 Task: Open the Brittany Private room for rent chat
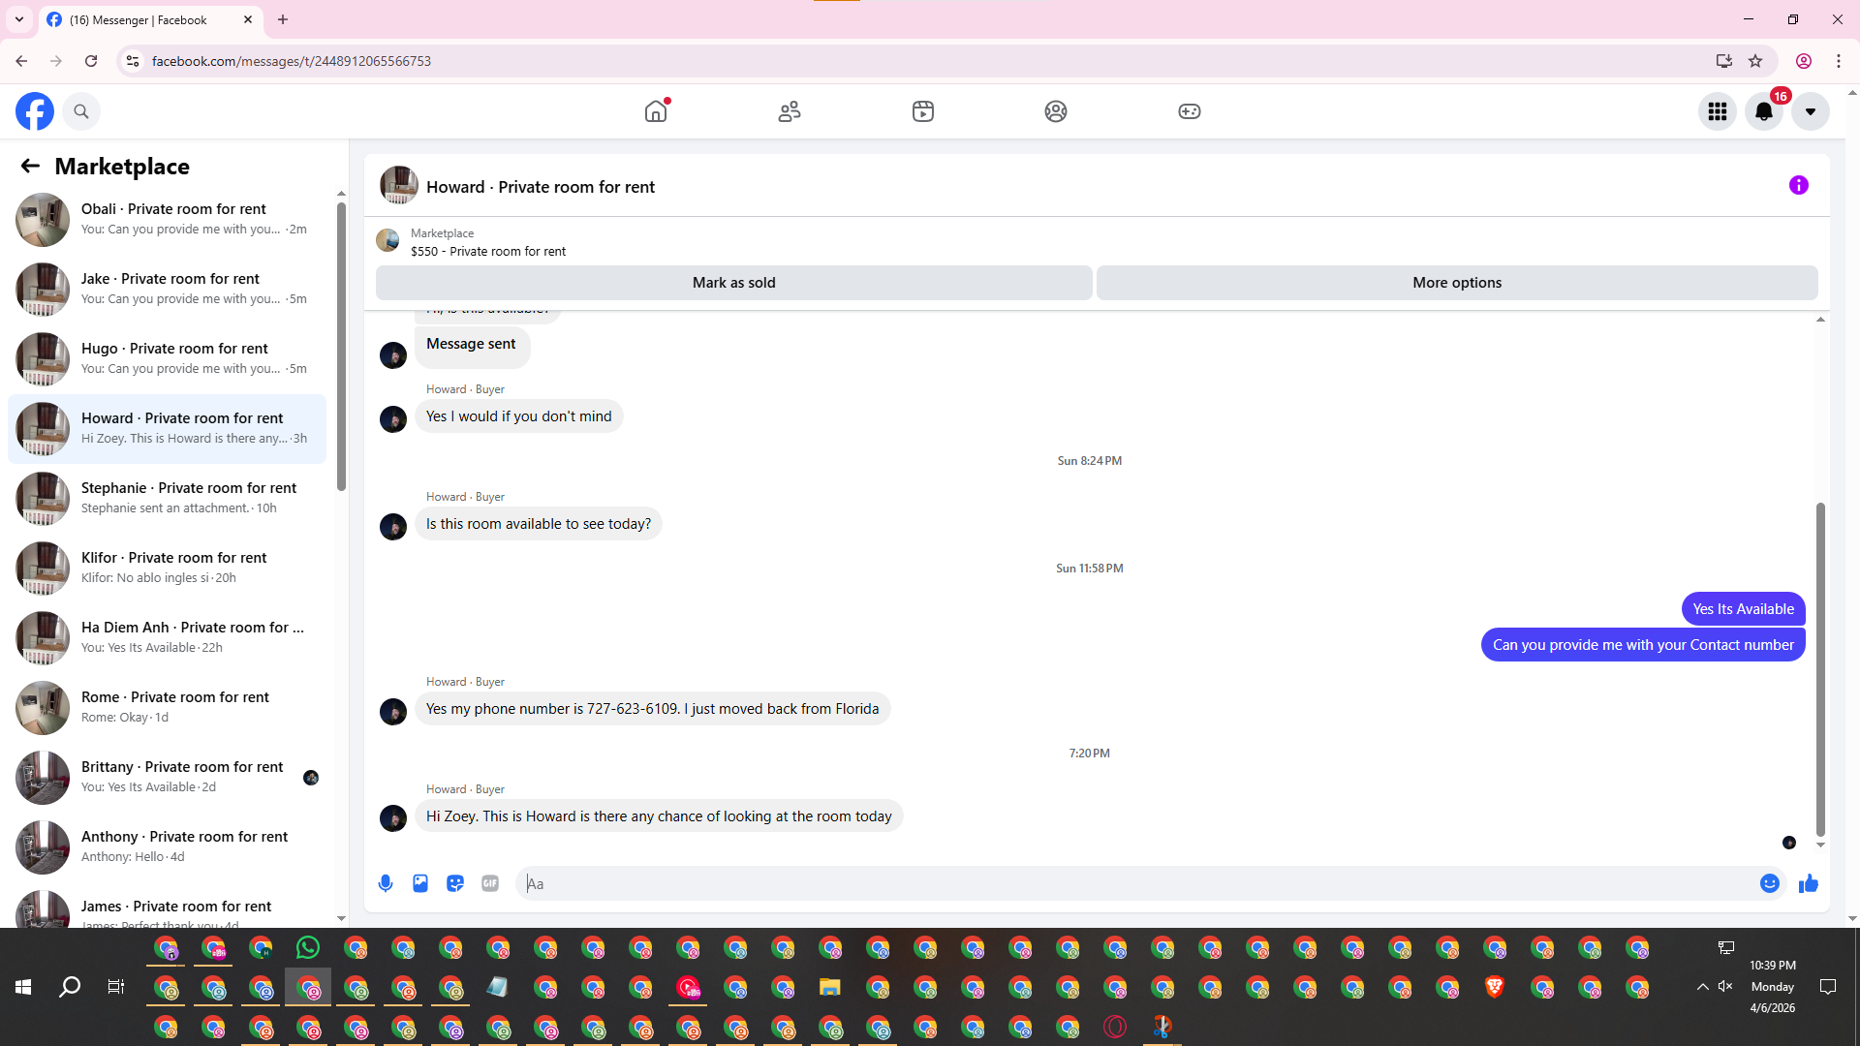[167, 778]
